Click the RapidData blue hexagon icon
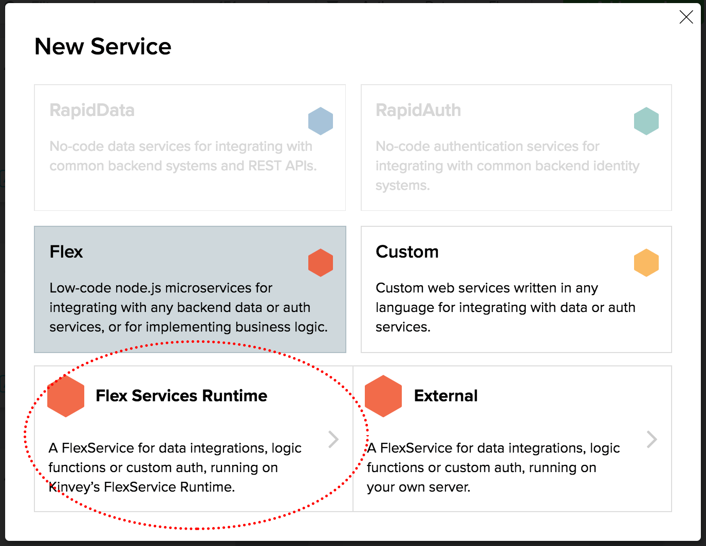The image size is (706, 546). pyautogui.click(x=321, y=121)
